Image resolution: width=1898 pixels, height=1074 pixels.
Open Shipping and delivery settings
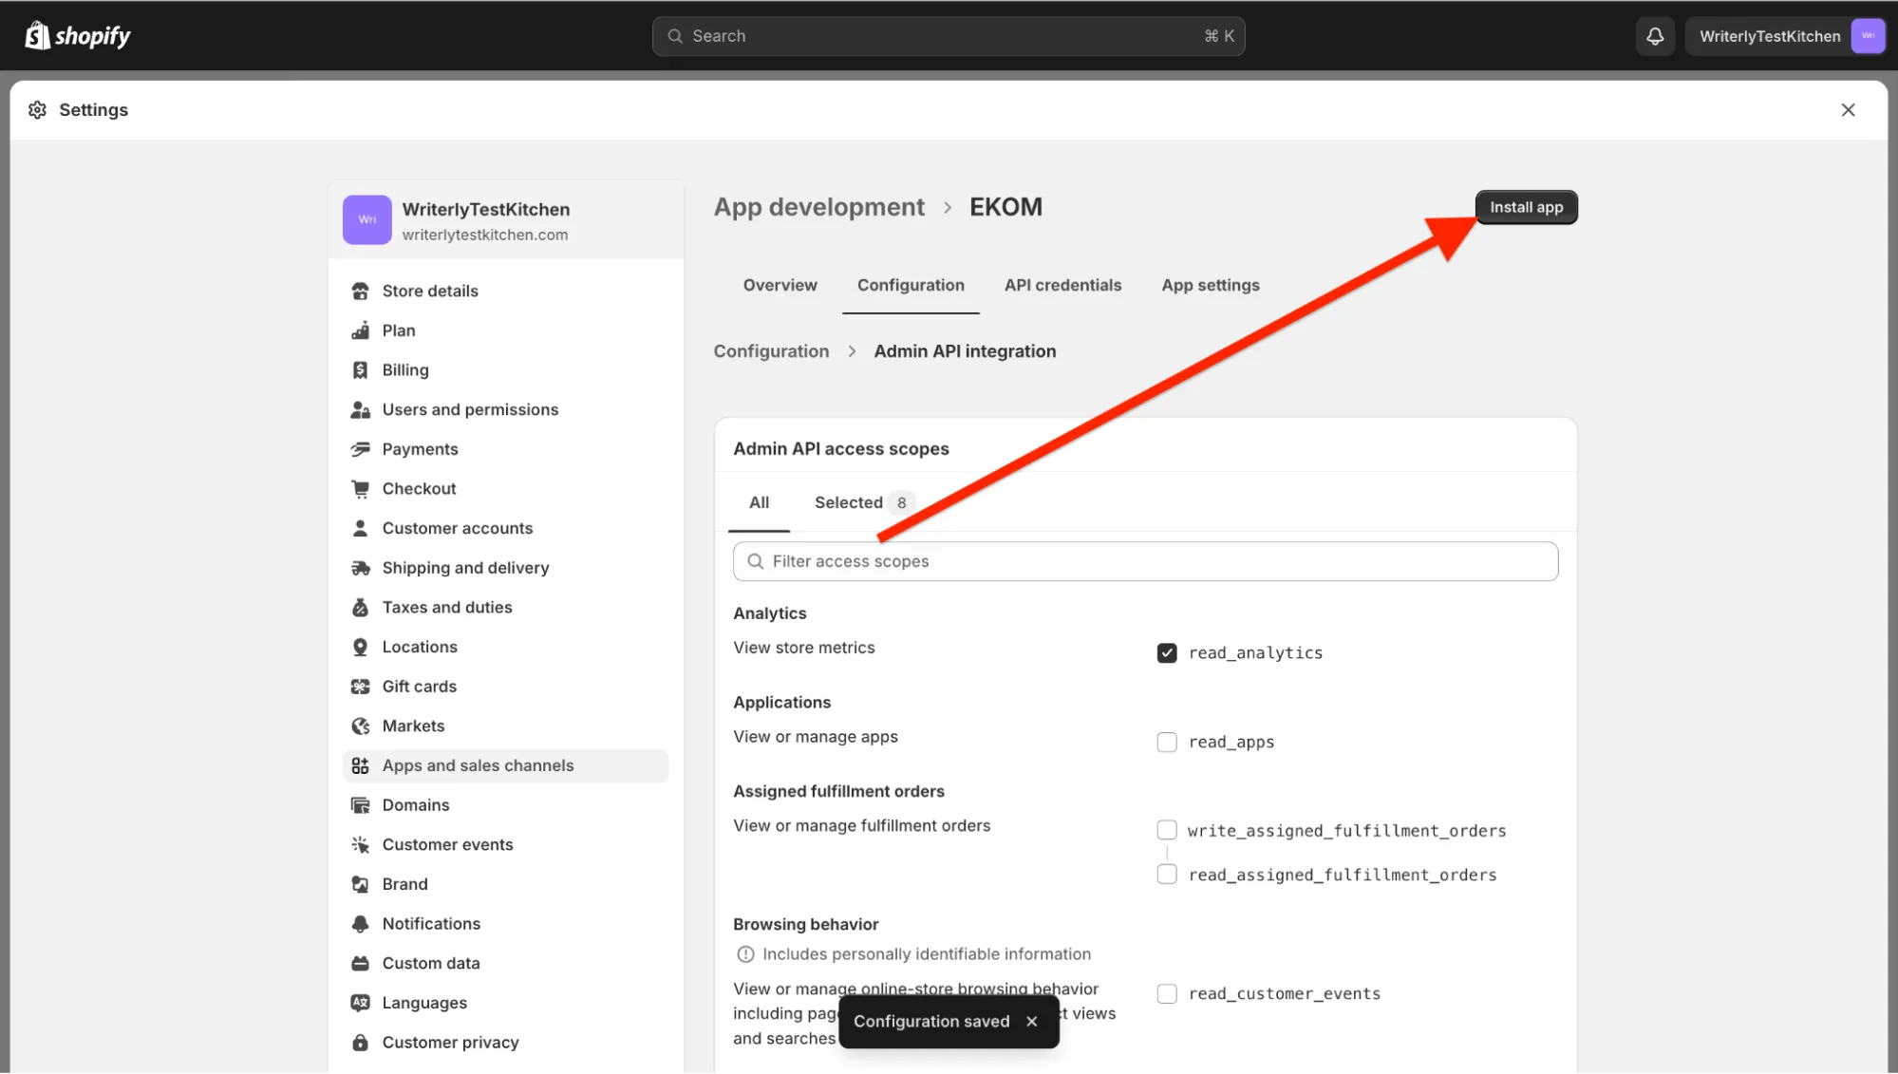[506, 568]
